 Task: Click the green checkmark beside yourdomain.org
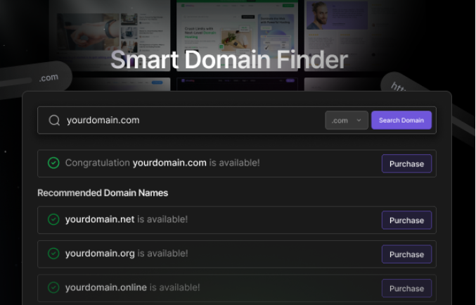(53, 254)
